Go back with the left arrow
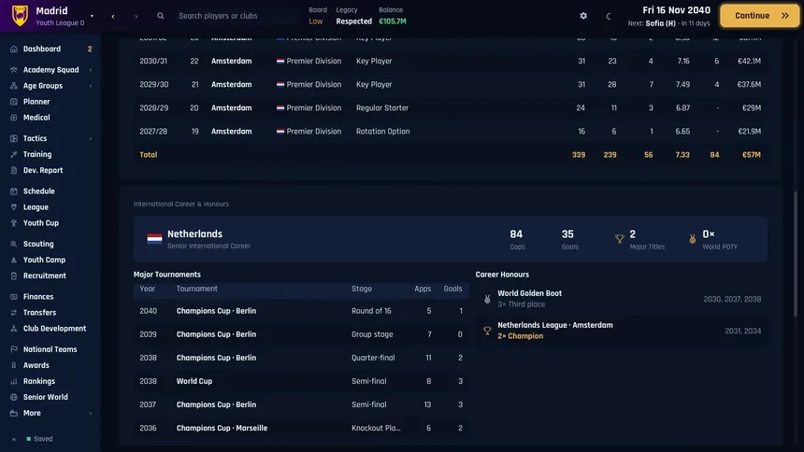Screen dimensions: 804x452 coord(113,17)
